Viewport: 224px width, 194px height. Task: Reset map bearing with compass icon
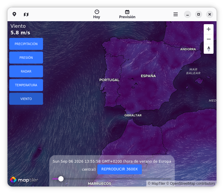[x=208, y=49]
